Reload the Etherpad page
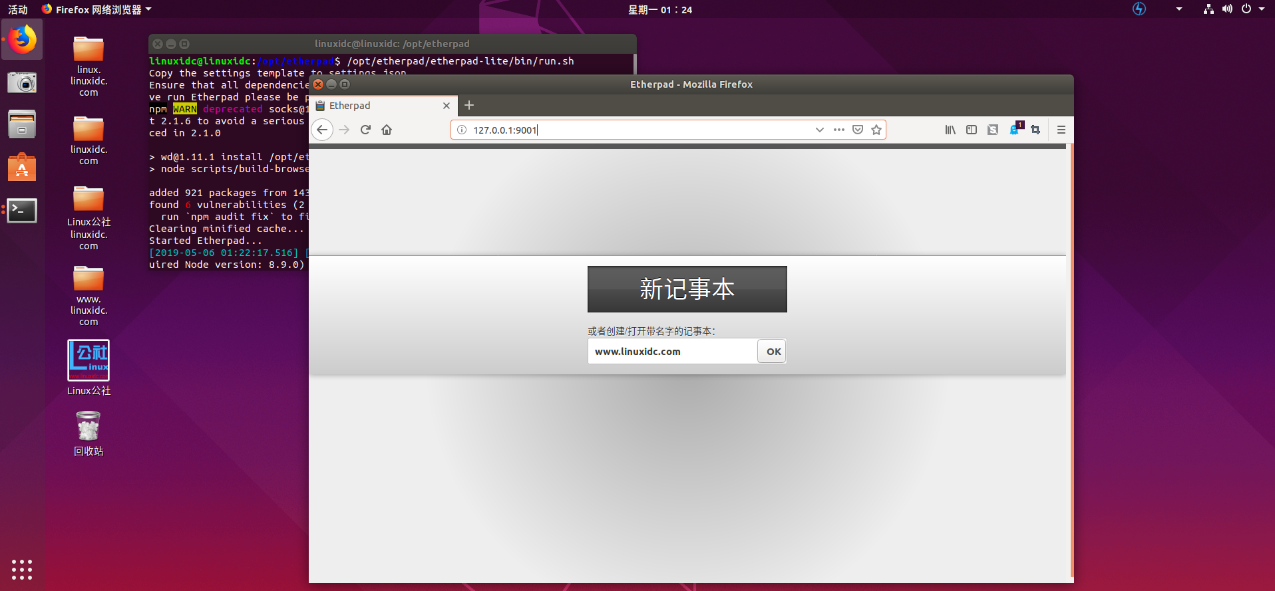 (365, 130)
